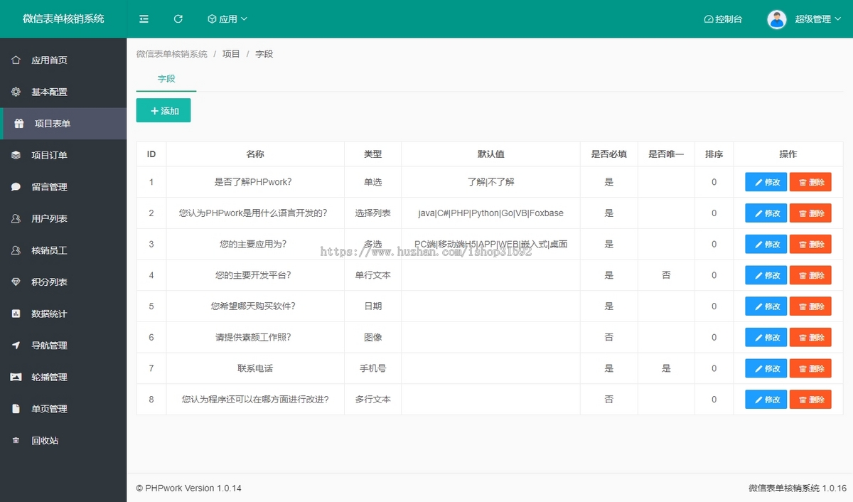Select the 用户列表 user list icon

tap(16, 218)
